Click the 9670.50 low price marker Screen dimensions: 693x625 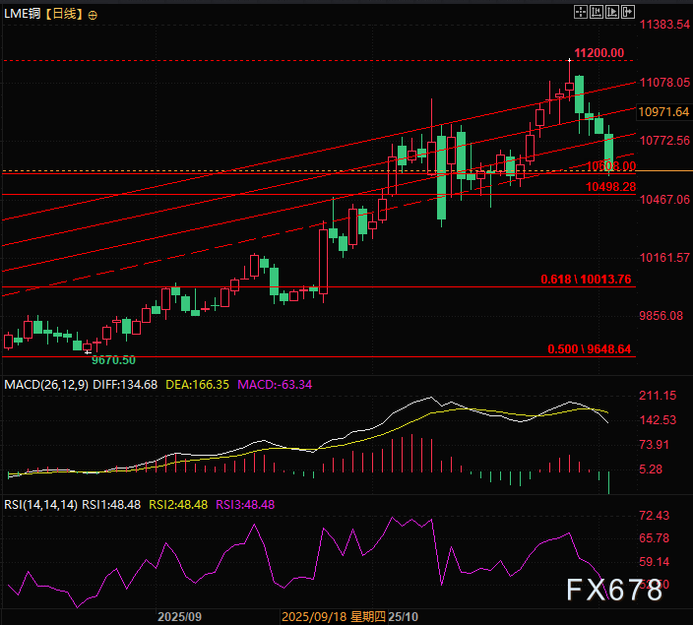pyautogui.click(x=113, y=361)
